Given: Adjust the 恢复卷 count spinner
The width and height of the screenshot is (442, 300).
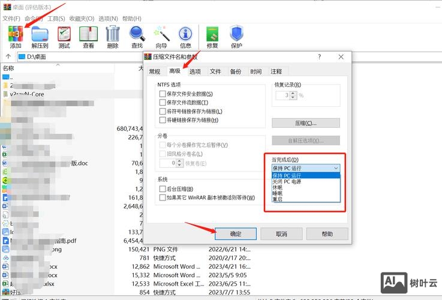Looking at the screenshot, I should tap(180, 163).
